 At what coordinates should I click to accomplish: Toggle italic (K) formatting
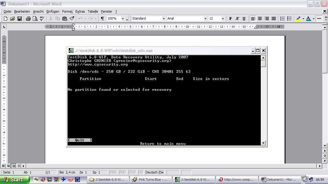point(237,19)
